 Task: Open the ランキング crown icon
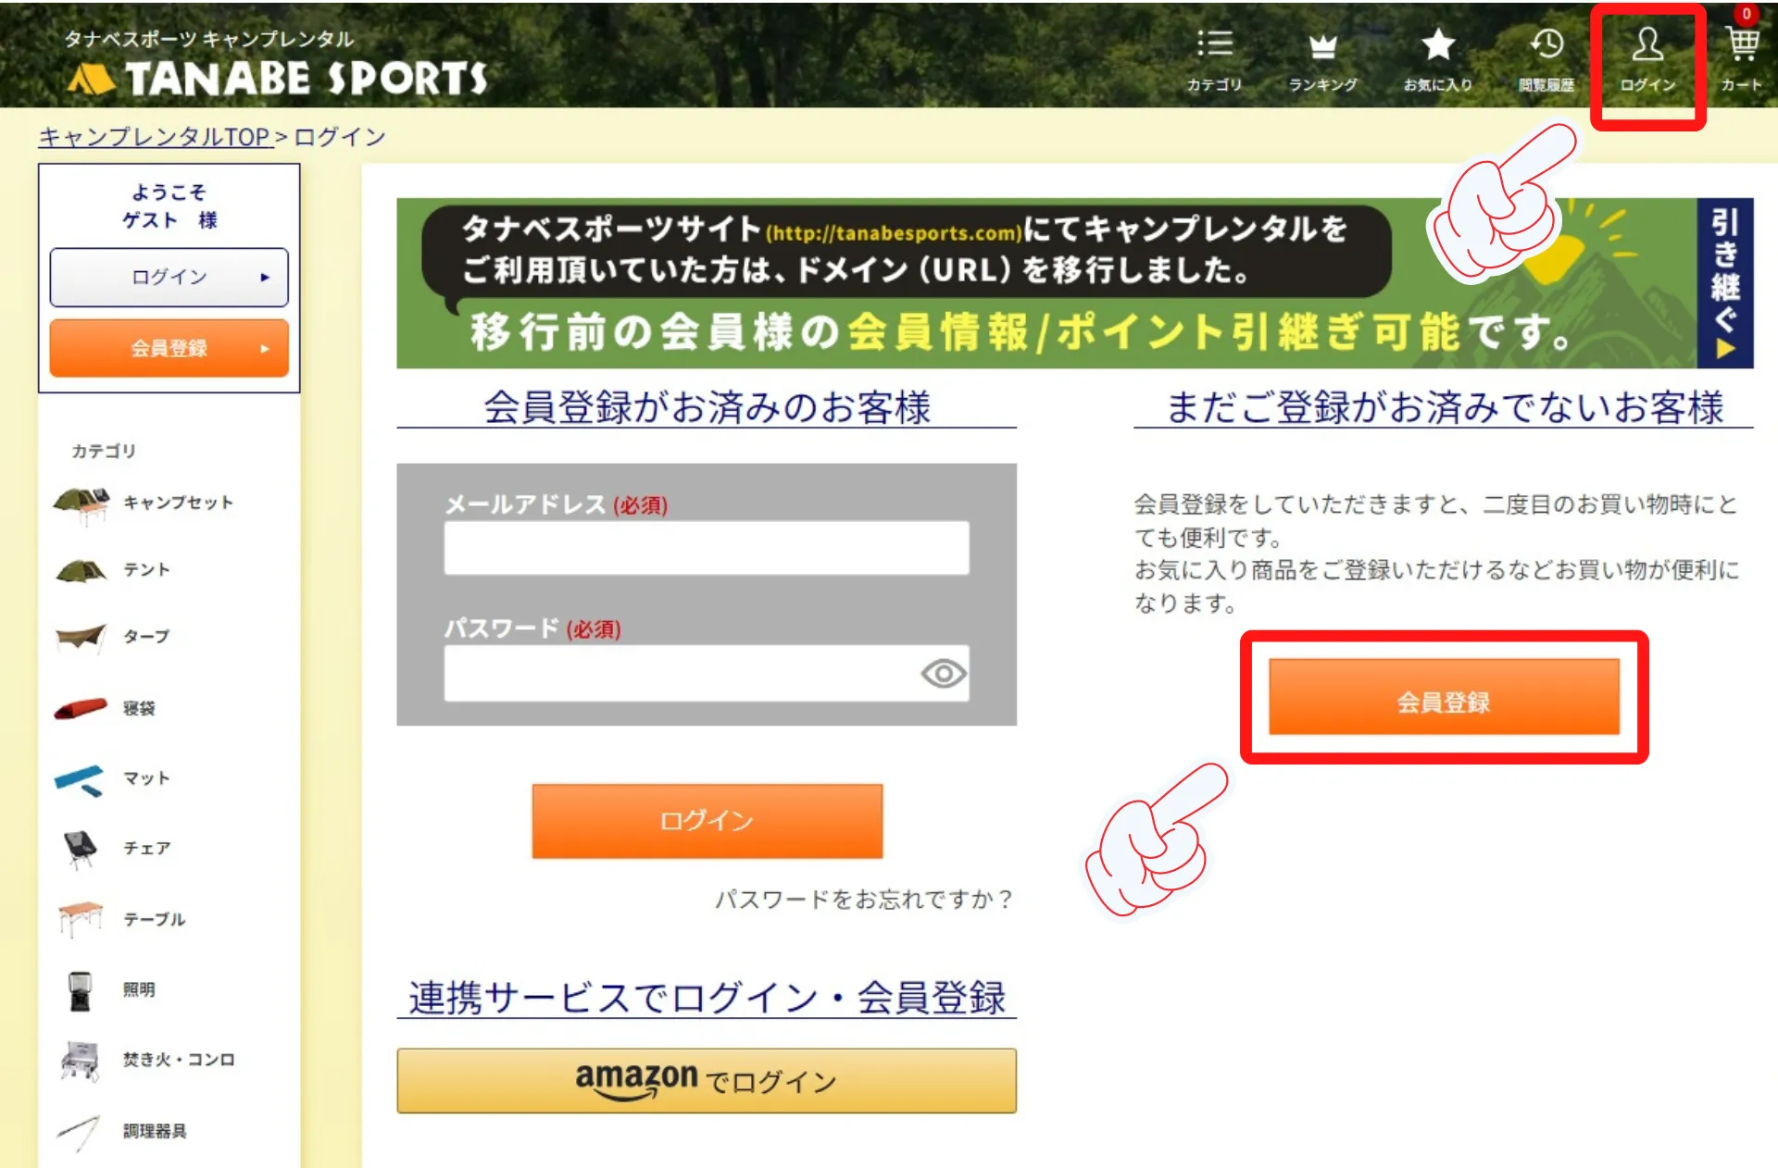(1322, 45)
